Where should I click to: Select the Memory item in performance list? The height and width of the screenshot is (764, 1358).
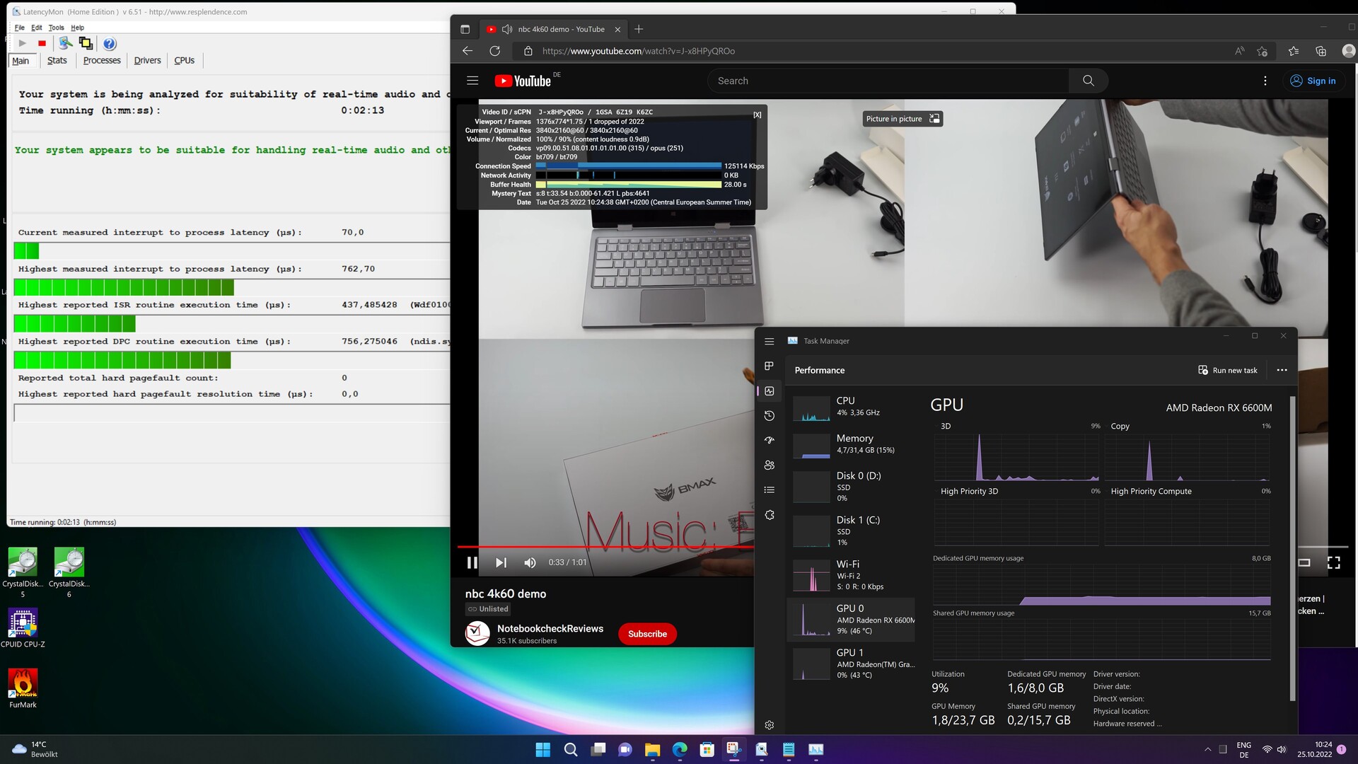pos(854,444)
